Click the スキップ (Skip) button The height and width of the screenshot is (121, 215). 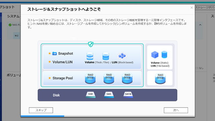click(x=41, y=110)
